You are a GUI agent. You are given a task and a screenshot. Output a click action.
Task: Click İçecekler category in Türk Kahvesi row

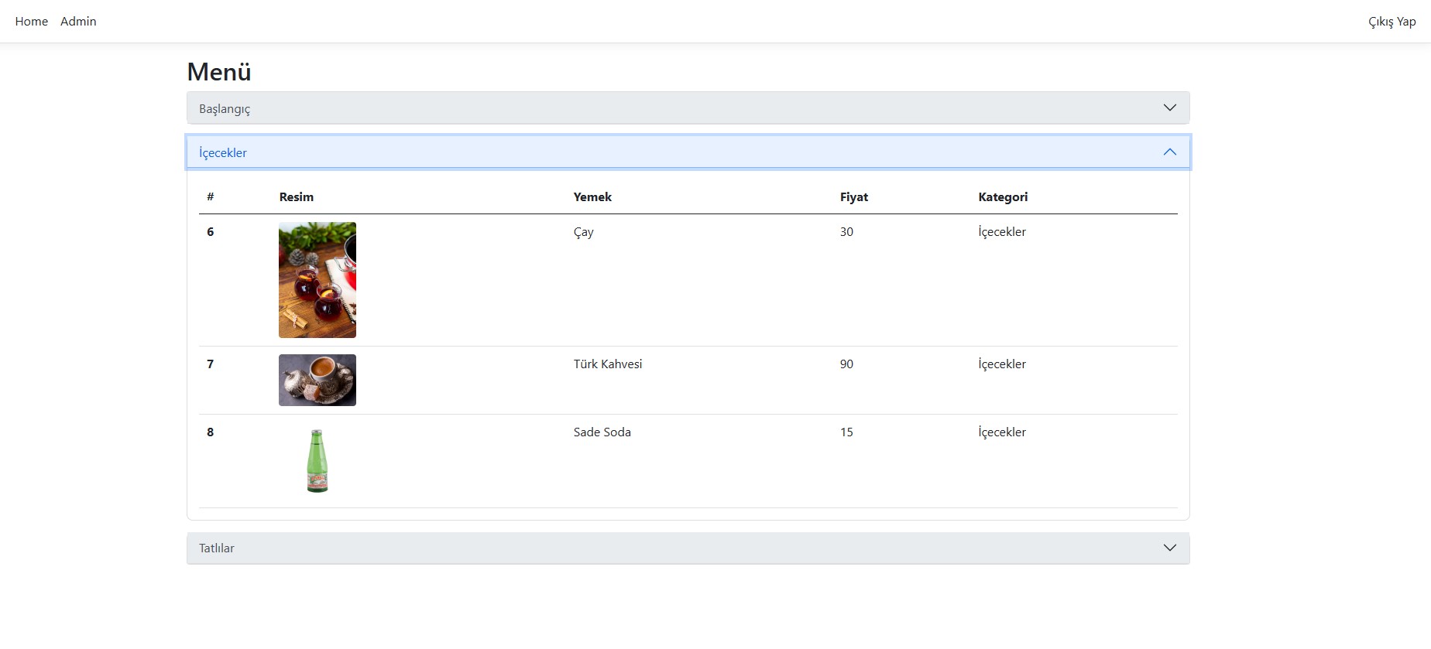(x=1002, y=364)
